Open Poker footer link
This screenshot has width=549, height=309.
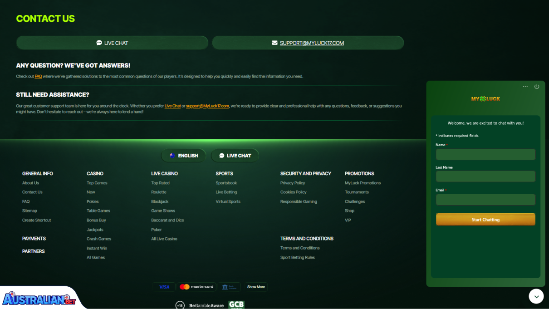coord(157,230)
